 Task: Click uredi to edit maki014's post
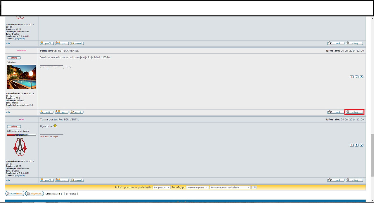(x=335, y=112)
